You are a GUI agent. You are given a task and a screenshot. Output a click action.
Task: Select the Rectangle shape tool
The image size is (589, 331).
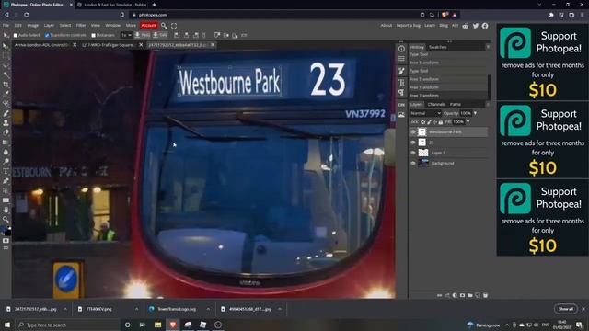pos(6,200)
